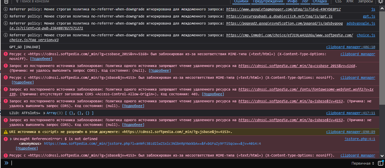Open the securepubads gpt.js request URL

[x=279, y=16]
